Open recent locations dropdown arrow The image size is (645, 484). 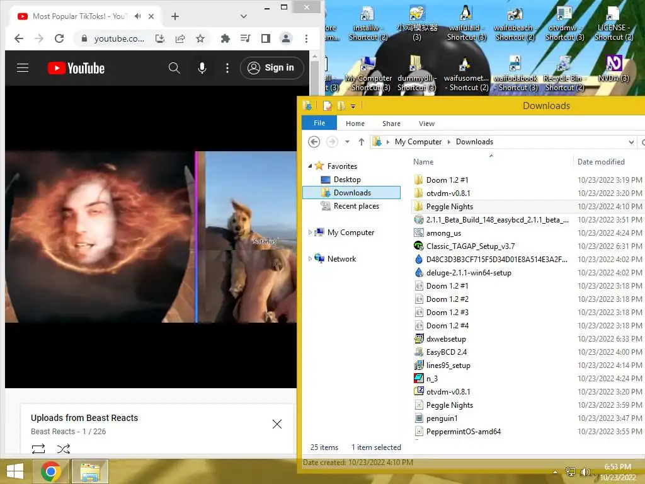(x=347, y=142)
